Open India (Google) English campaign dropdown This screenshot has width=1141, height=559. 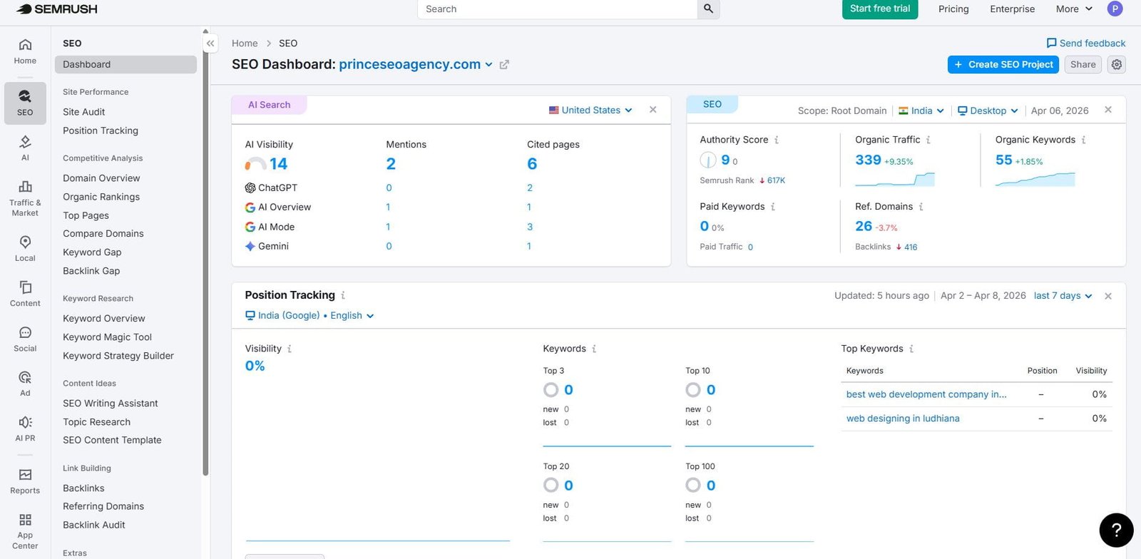pos(309,315)
